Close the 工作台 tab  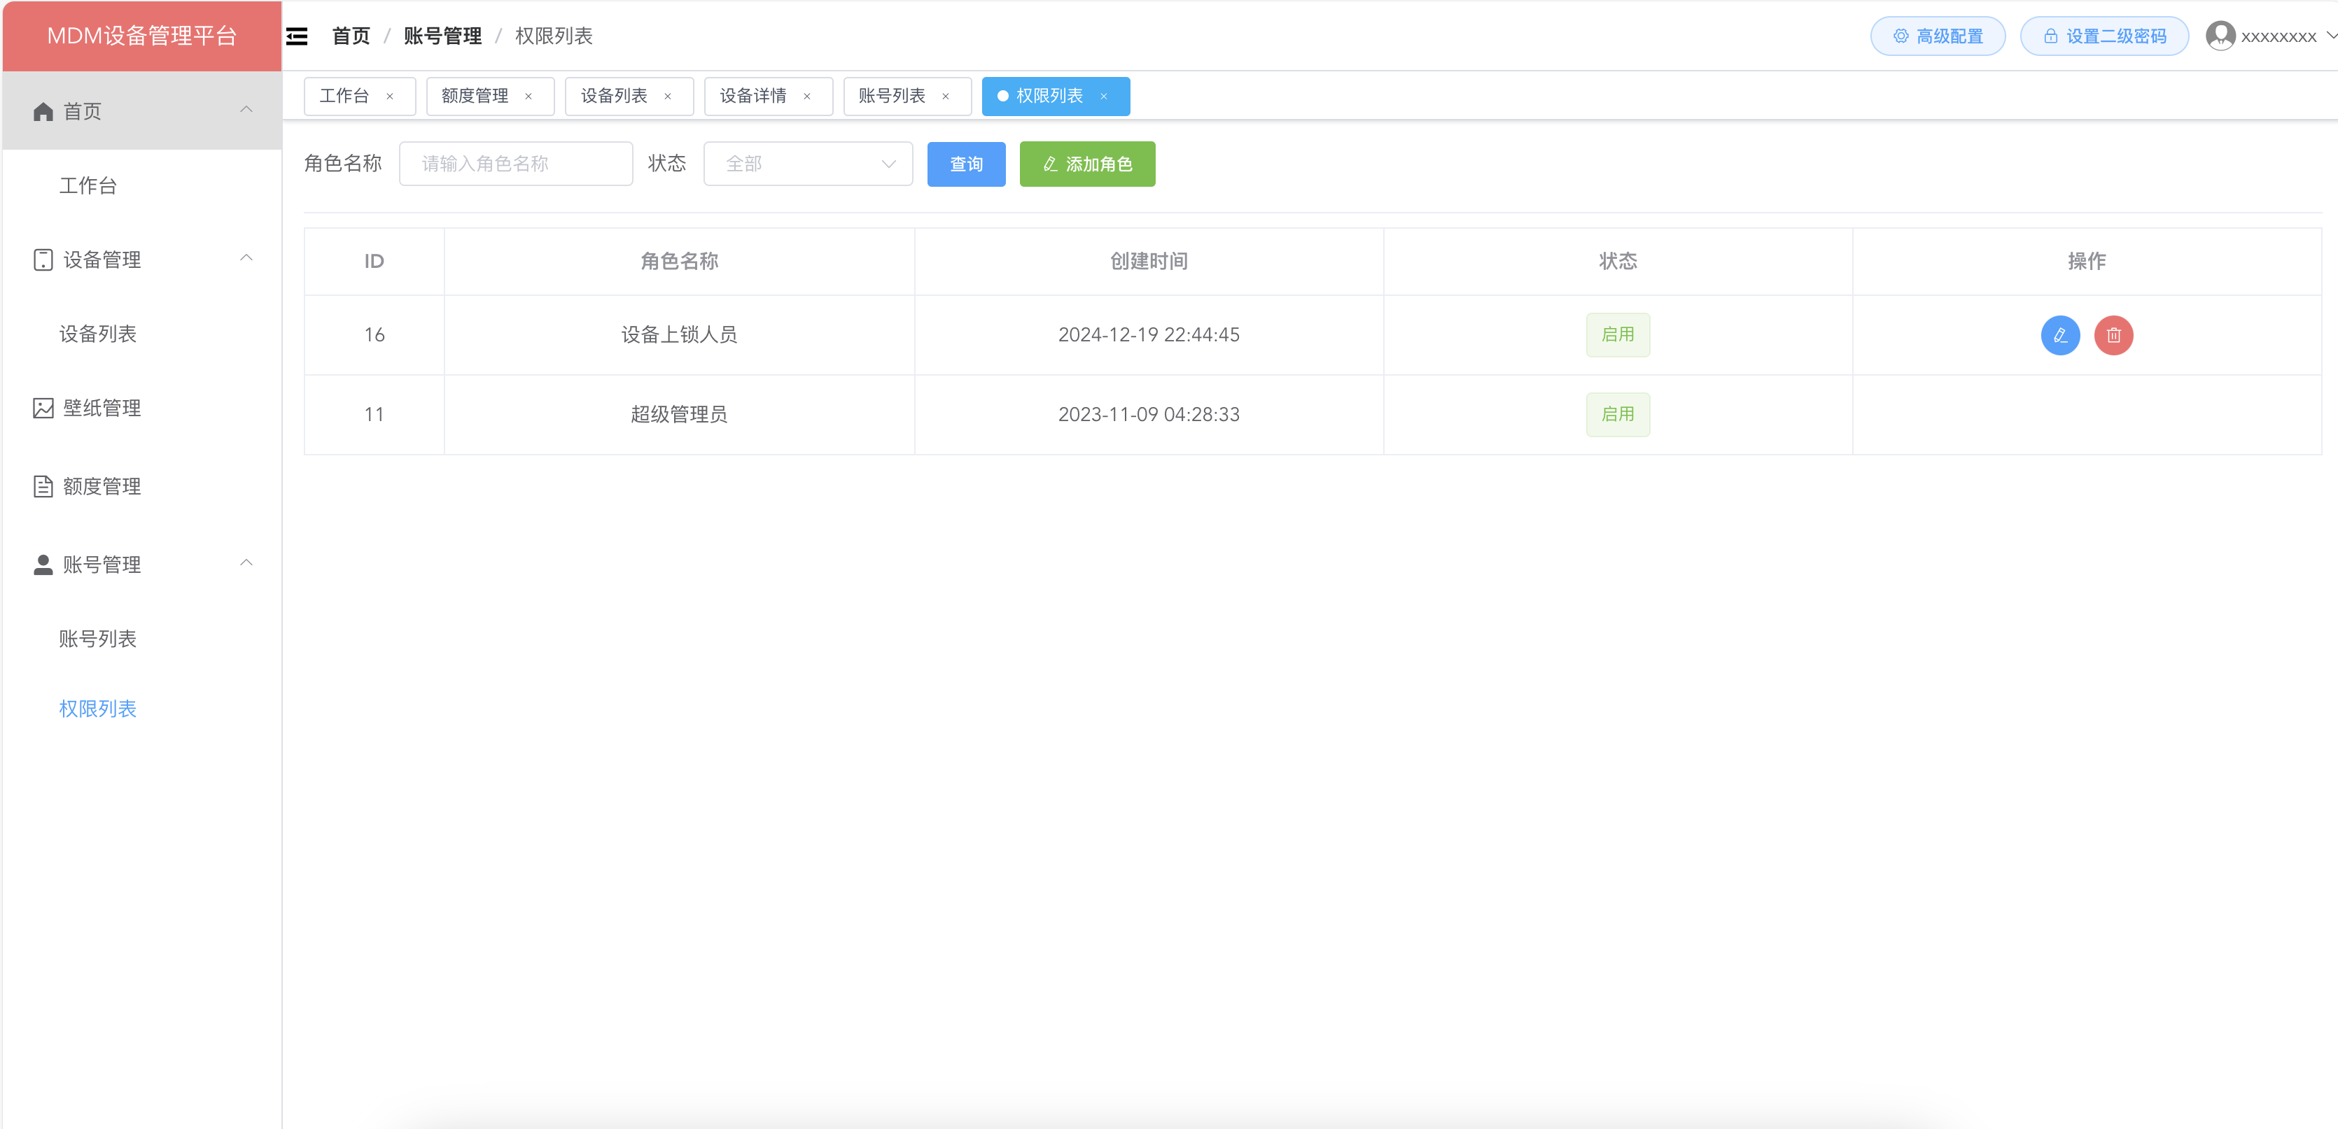tap(389, 96)
